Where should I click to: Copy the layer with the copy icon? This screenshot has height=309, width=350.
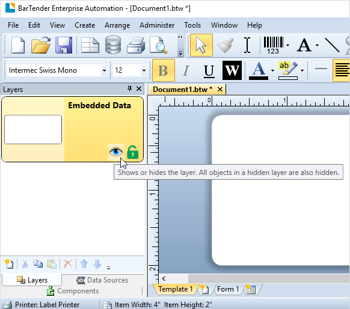[38, 264]
